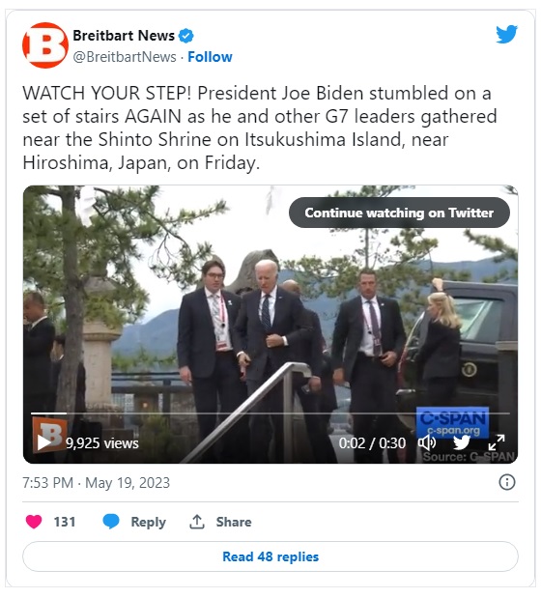Mute the video using the speaker icon
The image size is (541, 598).
tap(427, 442)
